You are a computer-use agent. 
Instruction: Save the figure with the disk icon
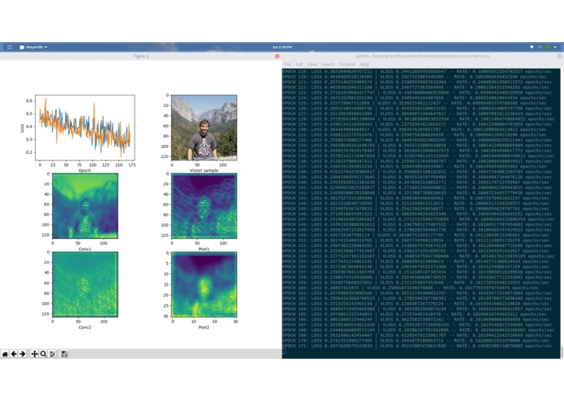point(64,354)
